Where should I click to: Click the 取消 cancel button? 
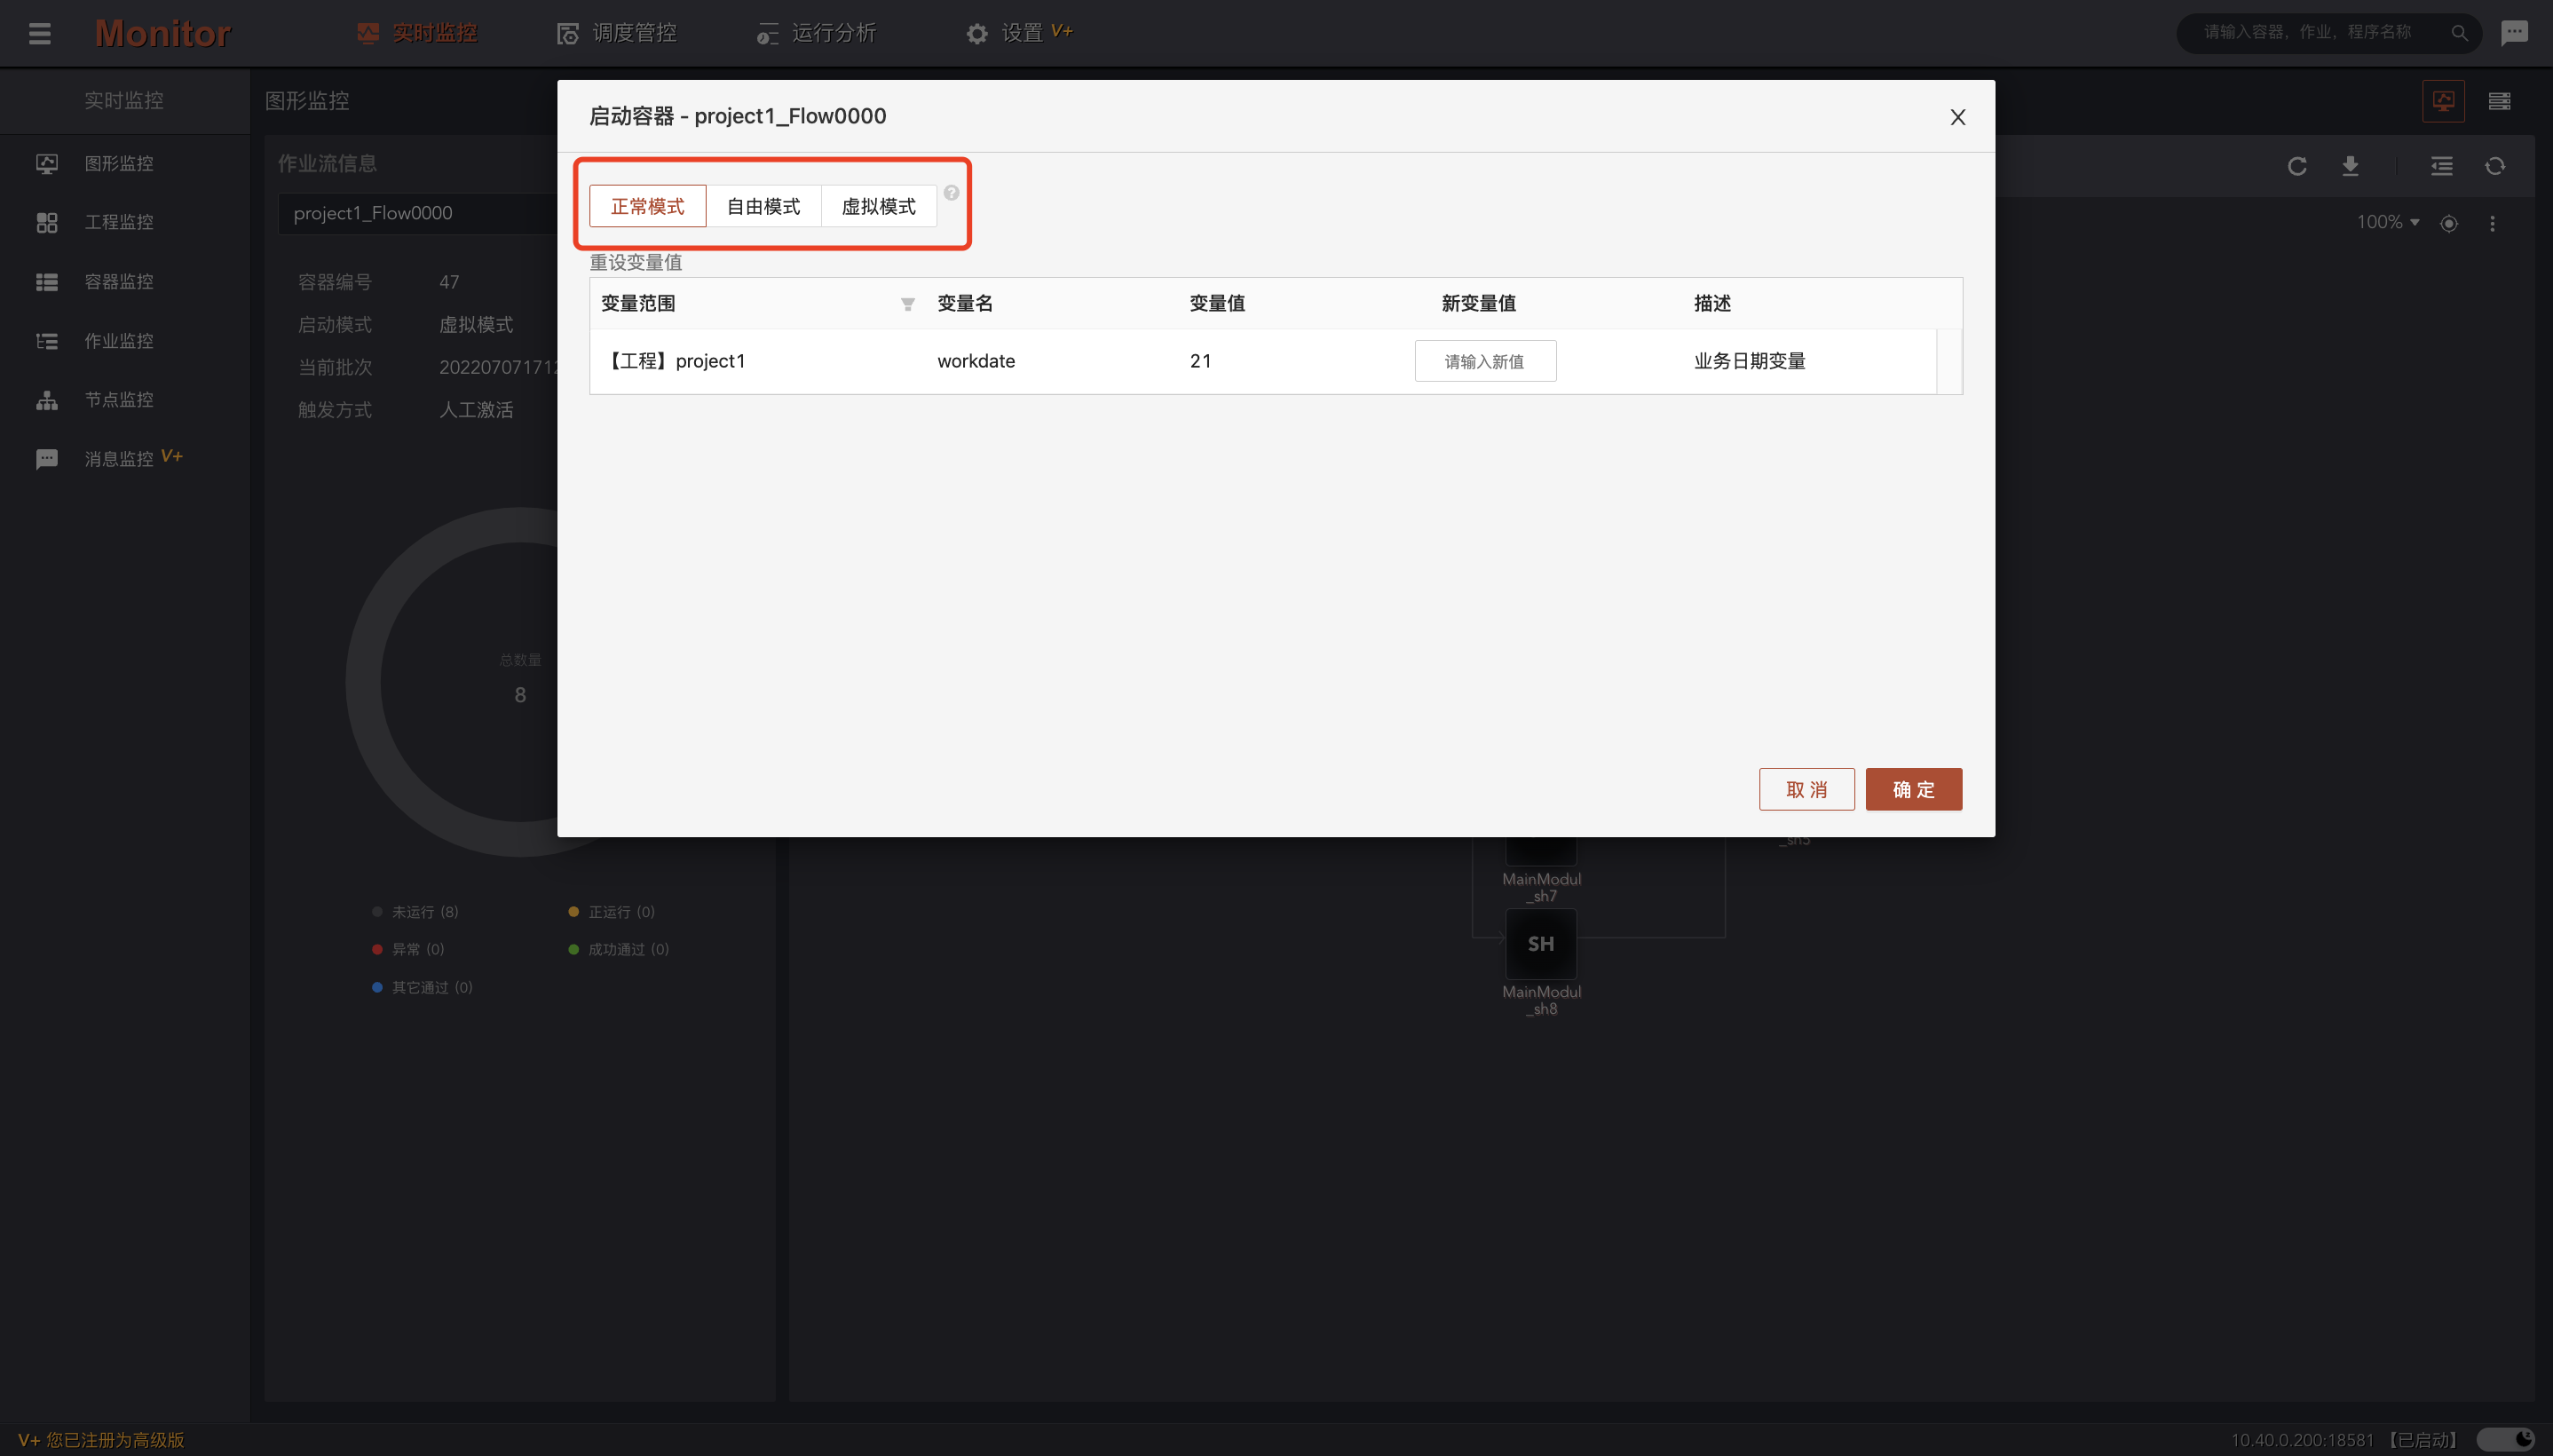coord(1806,789)
